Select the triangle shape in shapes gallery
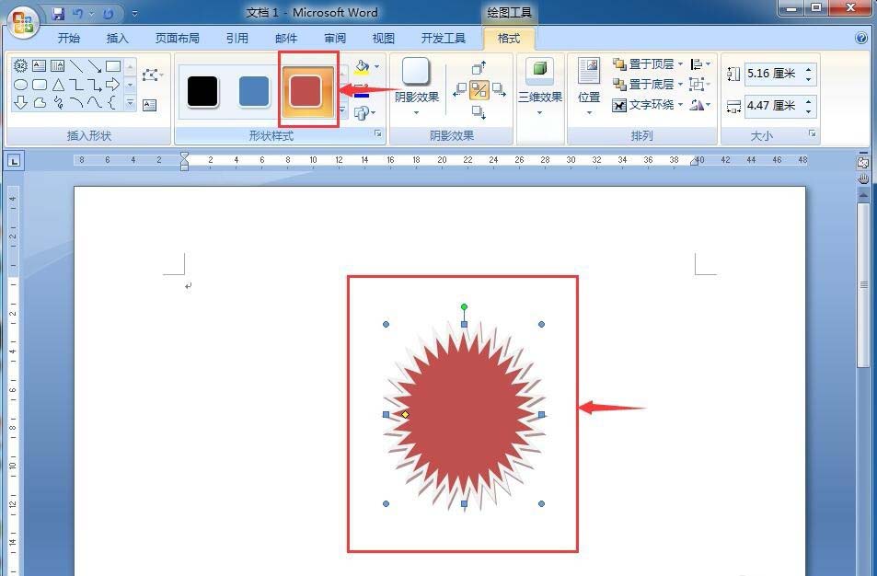Image resolution: width=877 pixels, height=576 pixels. 58,85
